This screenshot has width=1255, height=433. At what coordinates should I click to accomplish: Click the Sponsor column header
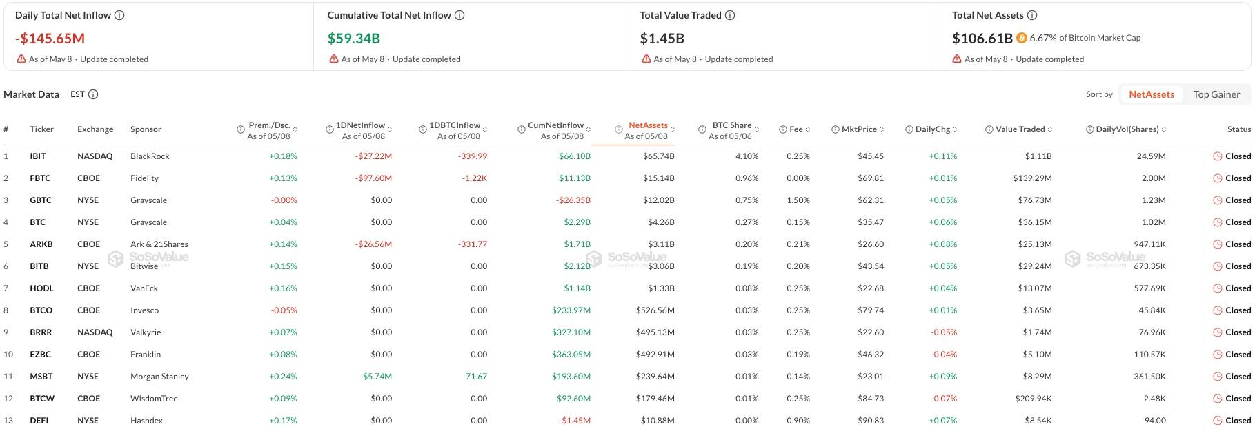[146, 129]
